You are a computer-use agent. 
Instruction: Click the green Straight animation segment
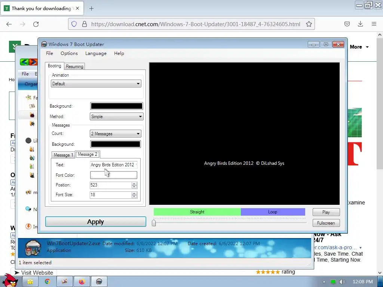197,212
